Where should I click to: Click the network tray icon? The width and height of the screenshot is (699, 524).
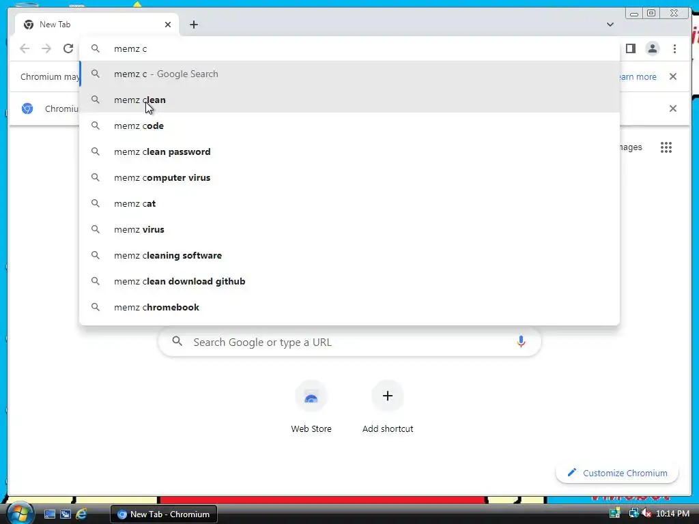coord(633,513)
